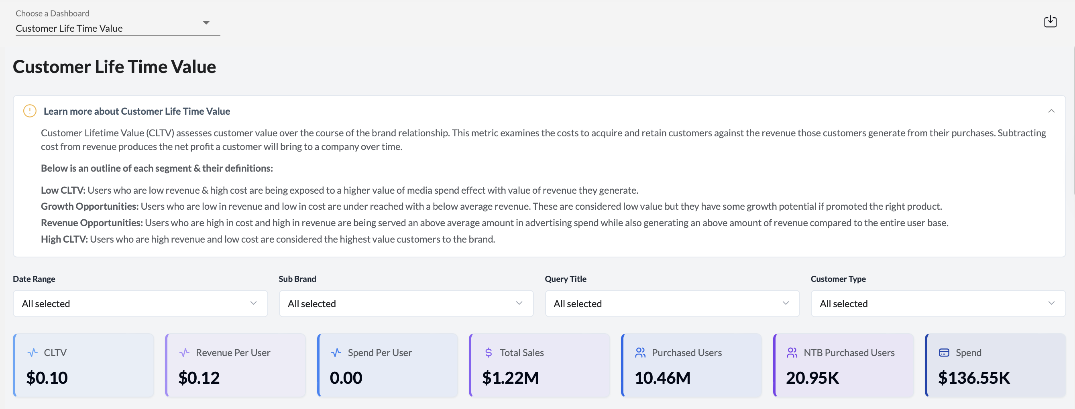Click the Revenue Opportunities definition label

92,223
